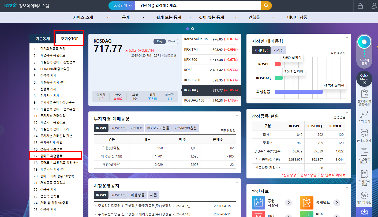Screen dimensions: 378x217
Task: Switch to 조회수TOP tab
Action: point(70,39)
